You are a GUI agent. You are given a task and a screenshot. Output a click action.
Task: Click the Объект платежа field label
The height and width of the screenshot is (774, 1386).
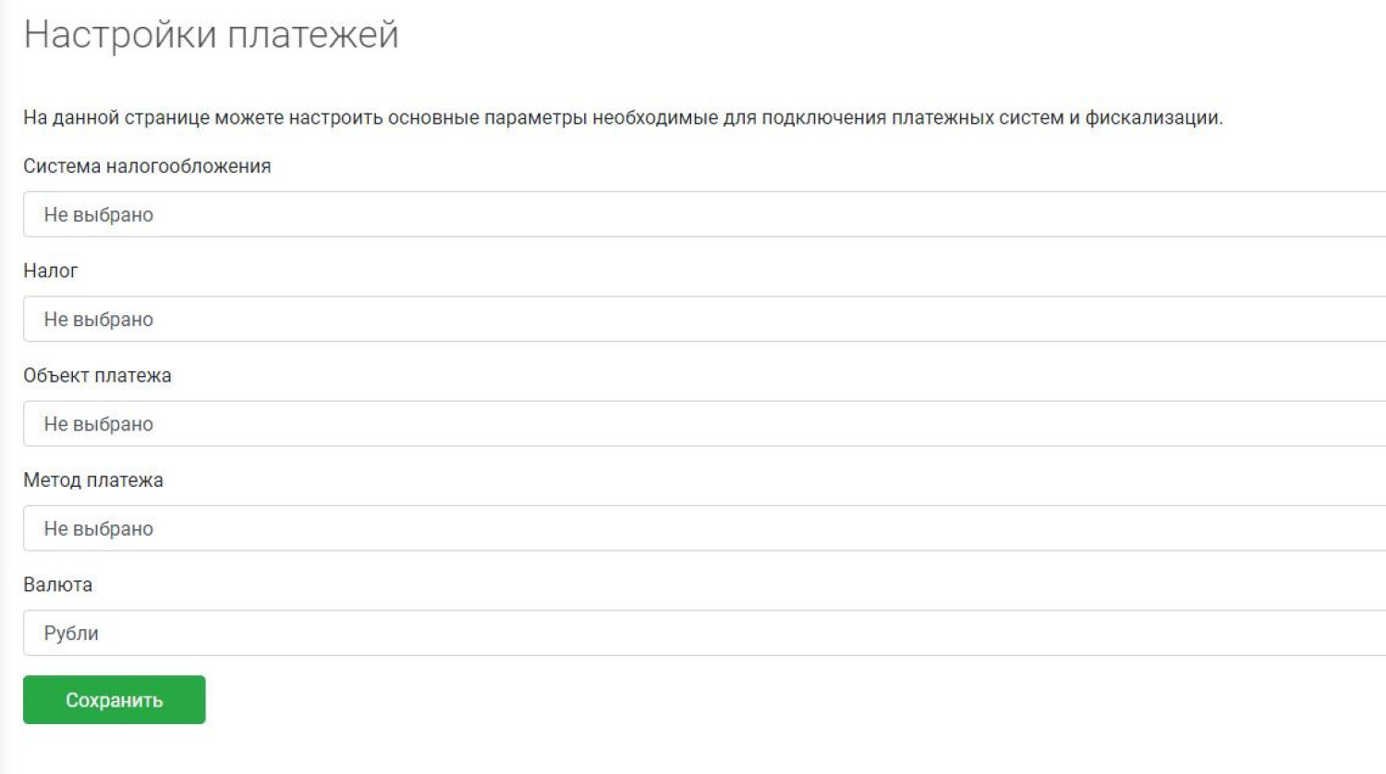(97, 376)
